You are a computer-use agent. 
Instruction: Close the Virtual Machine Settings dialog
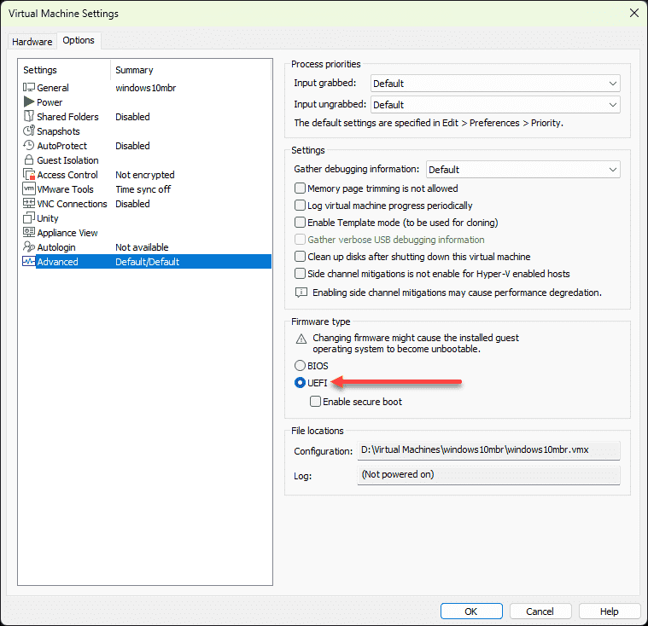(634, 13)
